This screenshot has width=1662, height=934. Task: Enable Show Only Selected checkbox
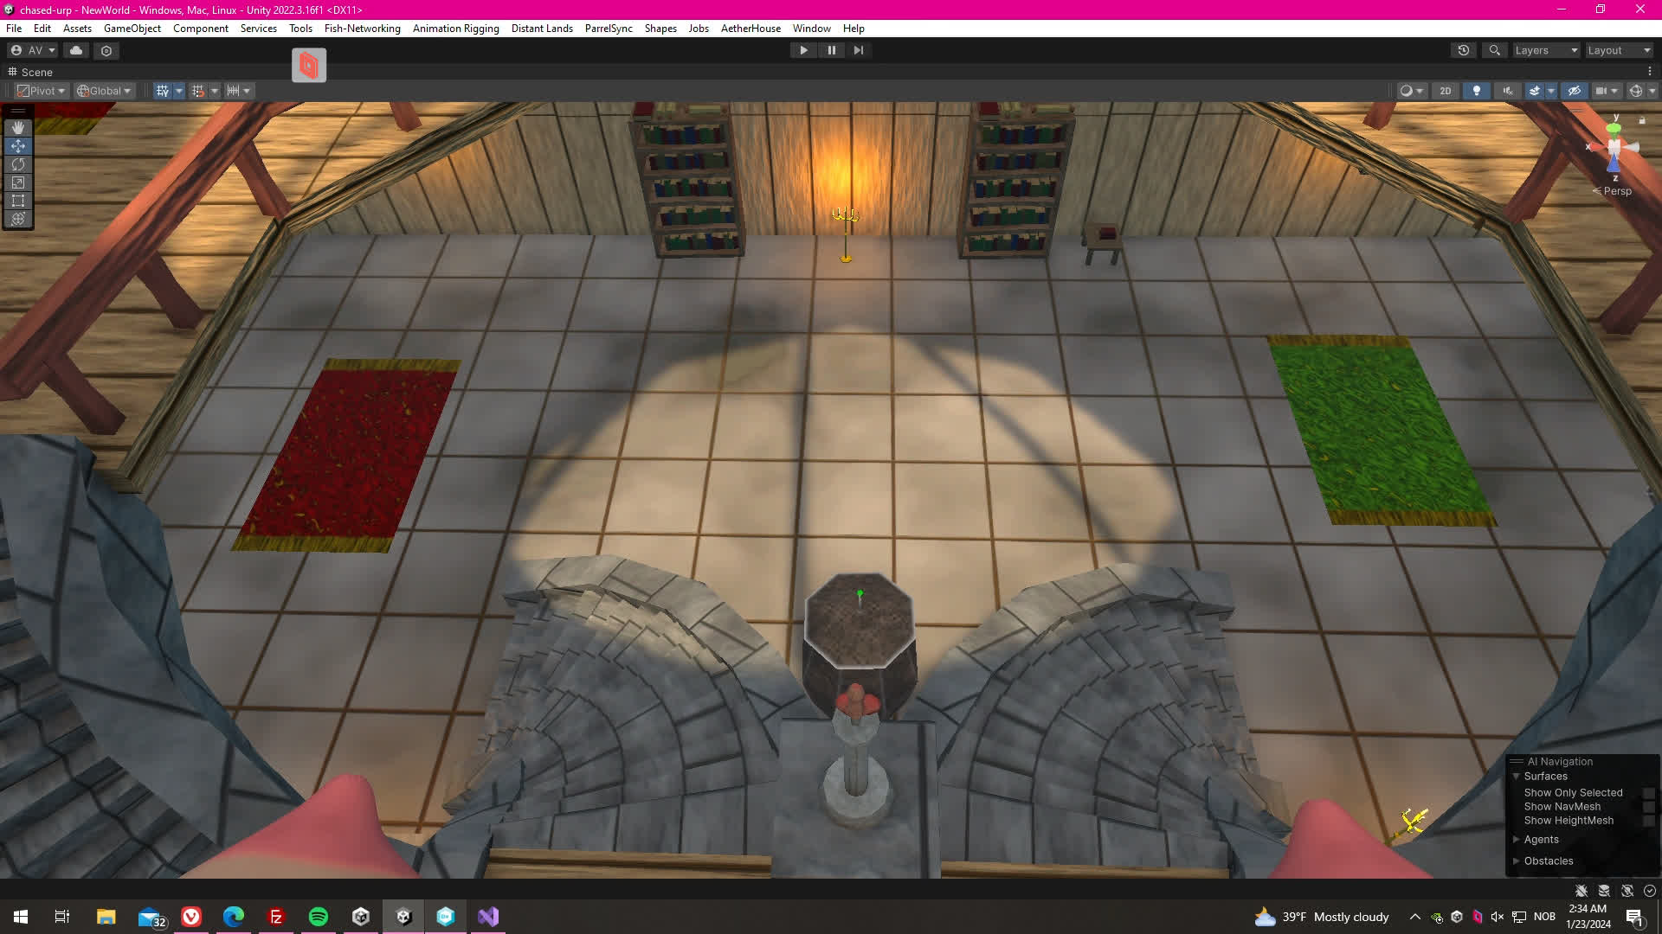point(1648,793)
